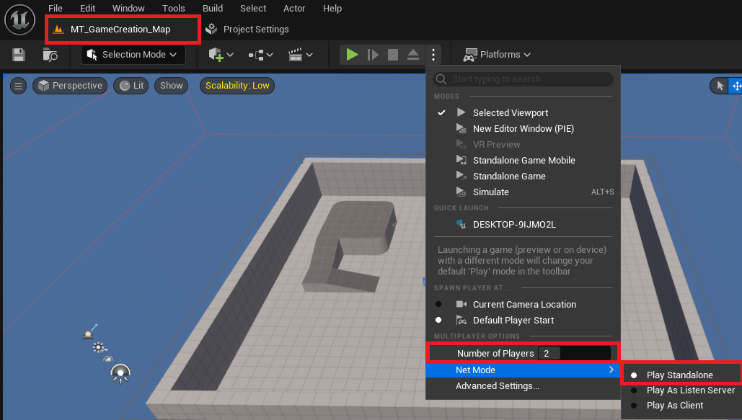
Task: Open the Tools menu
Action: (174, 9)
